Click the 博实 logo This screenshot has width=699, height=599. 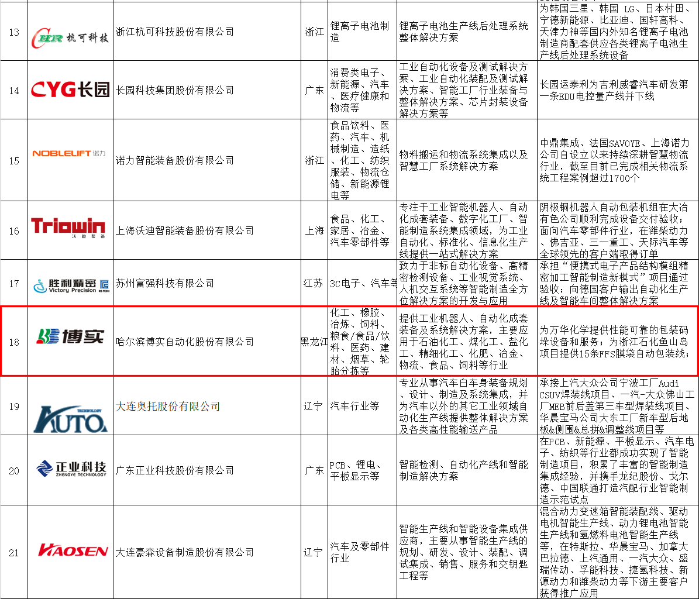70,336
